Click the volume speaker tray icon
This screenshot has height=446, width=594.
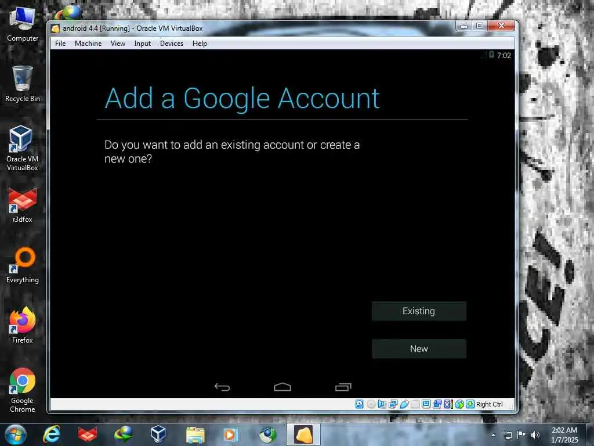(535, 435)
